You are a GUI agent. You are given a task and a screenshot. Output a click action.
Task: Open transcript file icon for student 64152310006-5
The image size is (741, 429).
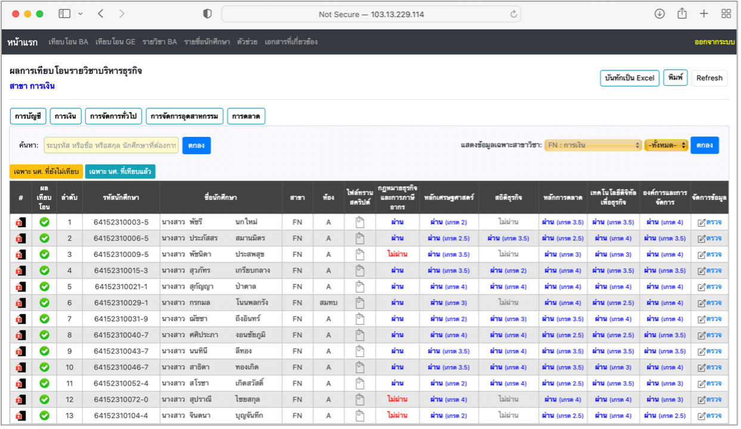pyautogui.click(x=359, y=239)
